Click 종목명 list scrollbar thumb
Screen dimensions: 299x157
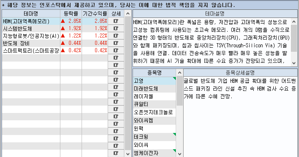point(179,91)
